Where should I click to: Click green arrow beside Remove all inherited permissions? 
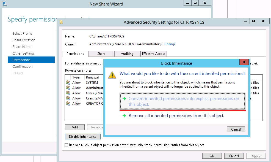[x=124, y=116]
